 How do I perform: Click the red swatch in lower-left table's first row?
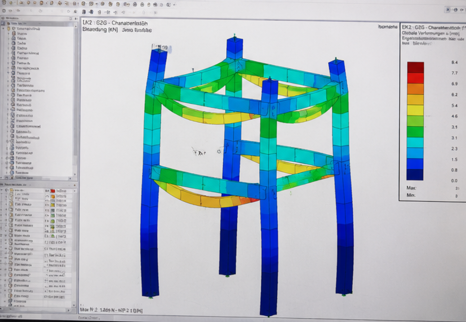tap(53, 191)
